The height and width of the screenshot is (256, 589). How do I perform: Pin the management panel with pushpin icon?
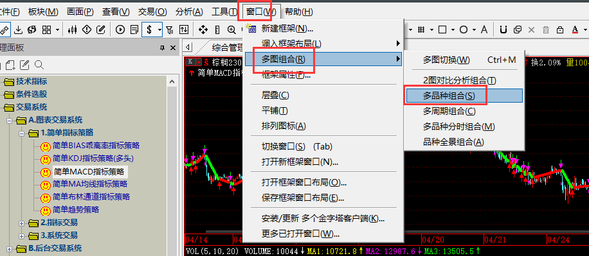(162, 48)
